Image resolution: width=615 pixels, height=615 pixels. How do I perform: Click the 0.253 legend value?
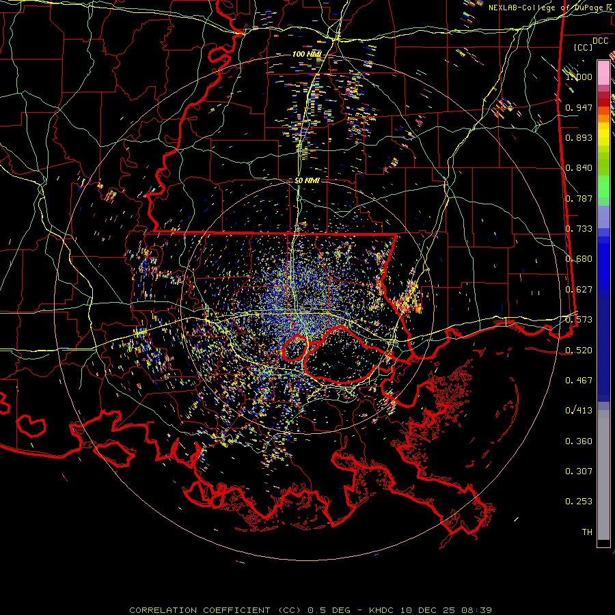coord(579,502)
